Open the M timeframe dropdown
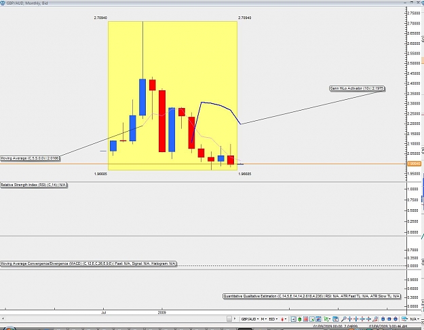The width and height of the screenshot is (424, 330). point(264,319)
